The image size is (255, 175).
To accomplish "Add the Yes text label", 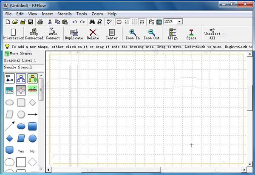I will coord(21,151).
